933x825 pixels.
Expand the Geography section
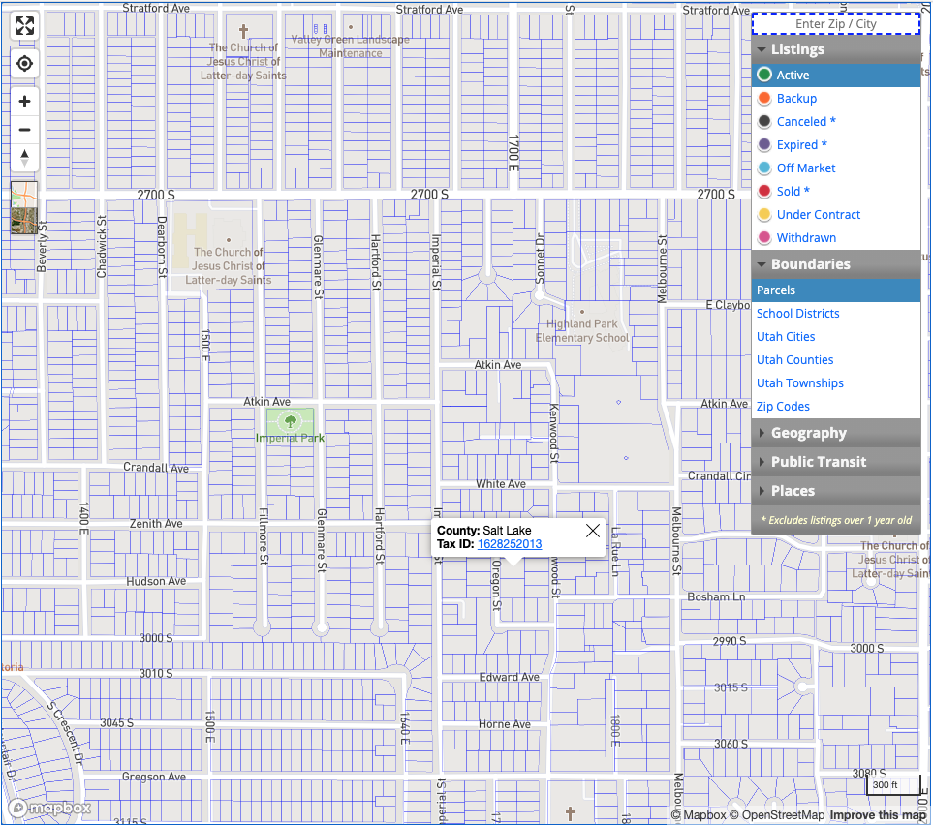click(836, 433)
